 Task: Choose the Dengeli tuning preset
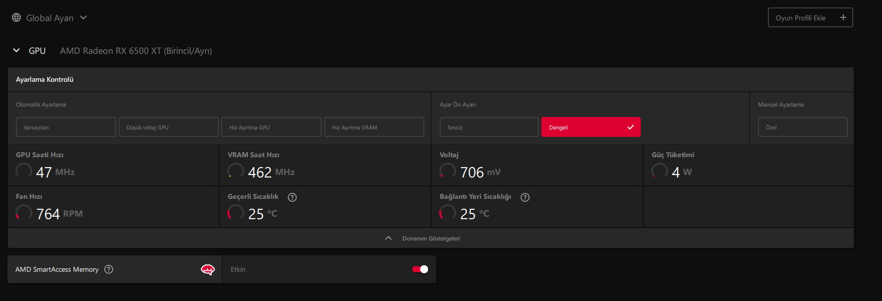click(x=591, y=127)
